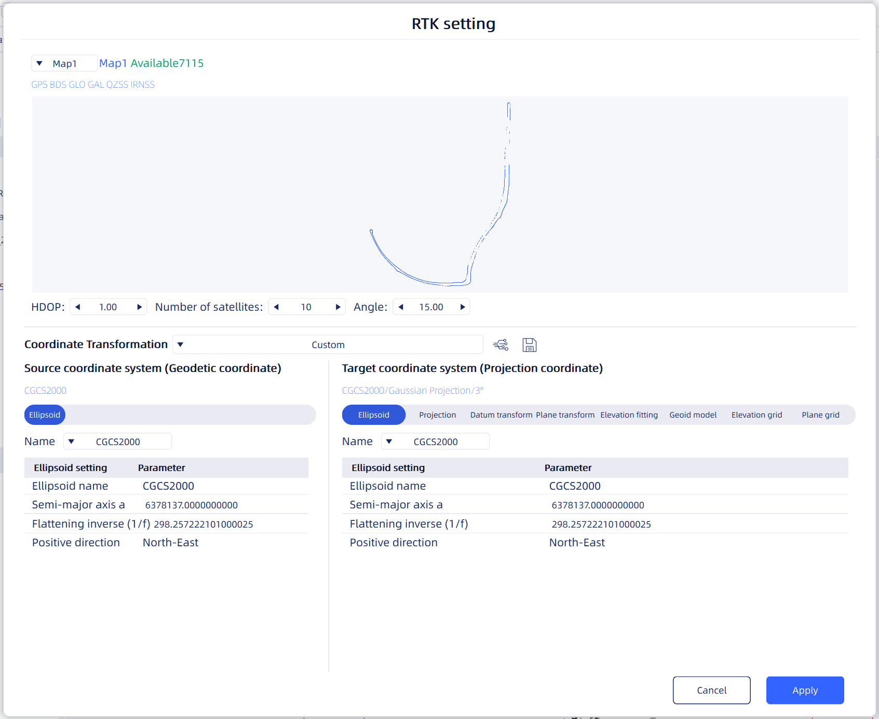Increase HDOP with the right arrow

(x=139, y=307)
